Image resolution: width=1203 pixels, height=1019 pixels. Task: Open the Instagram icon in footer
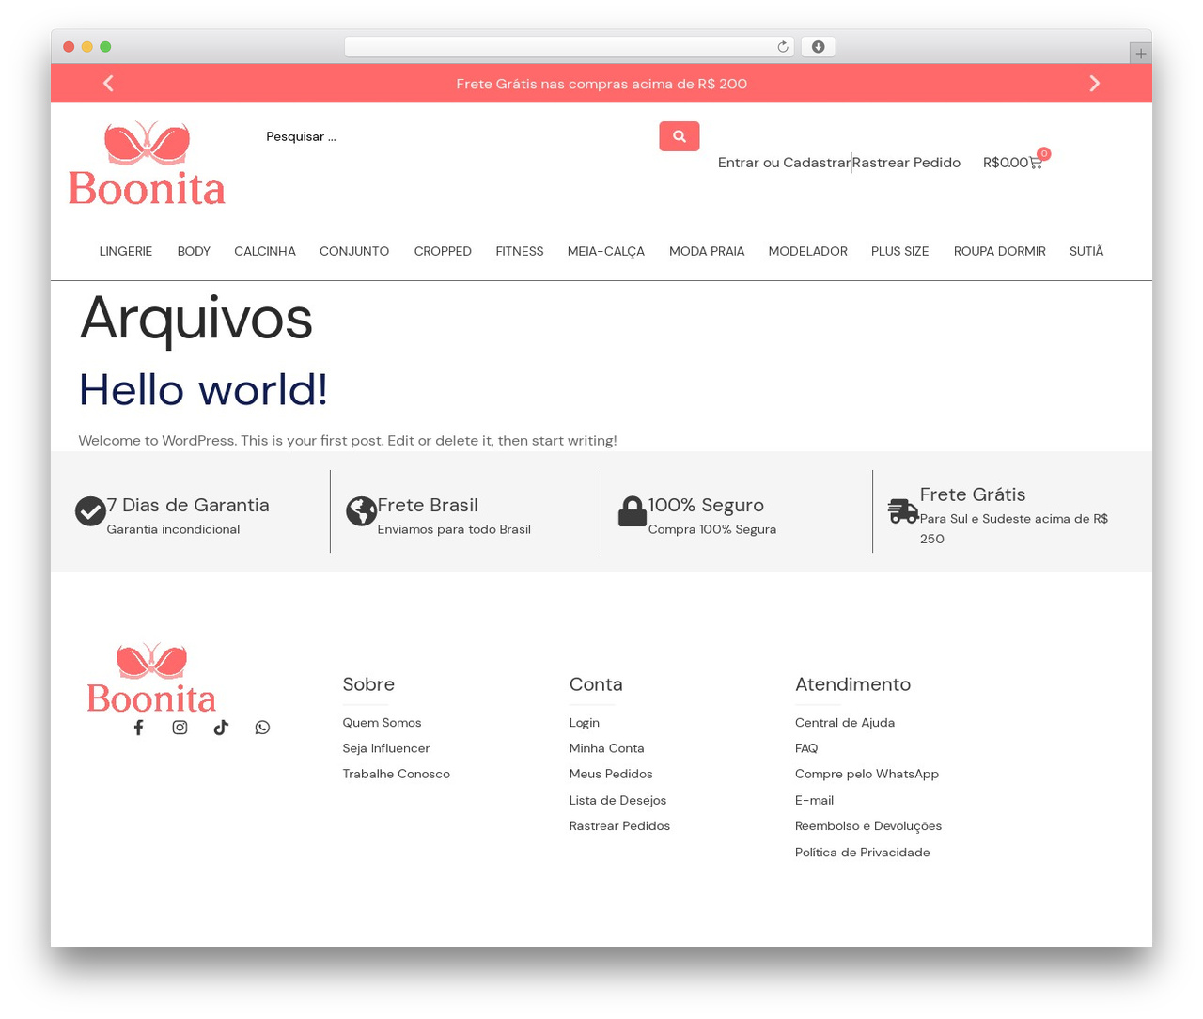tap(180, 728)
